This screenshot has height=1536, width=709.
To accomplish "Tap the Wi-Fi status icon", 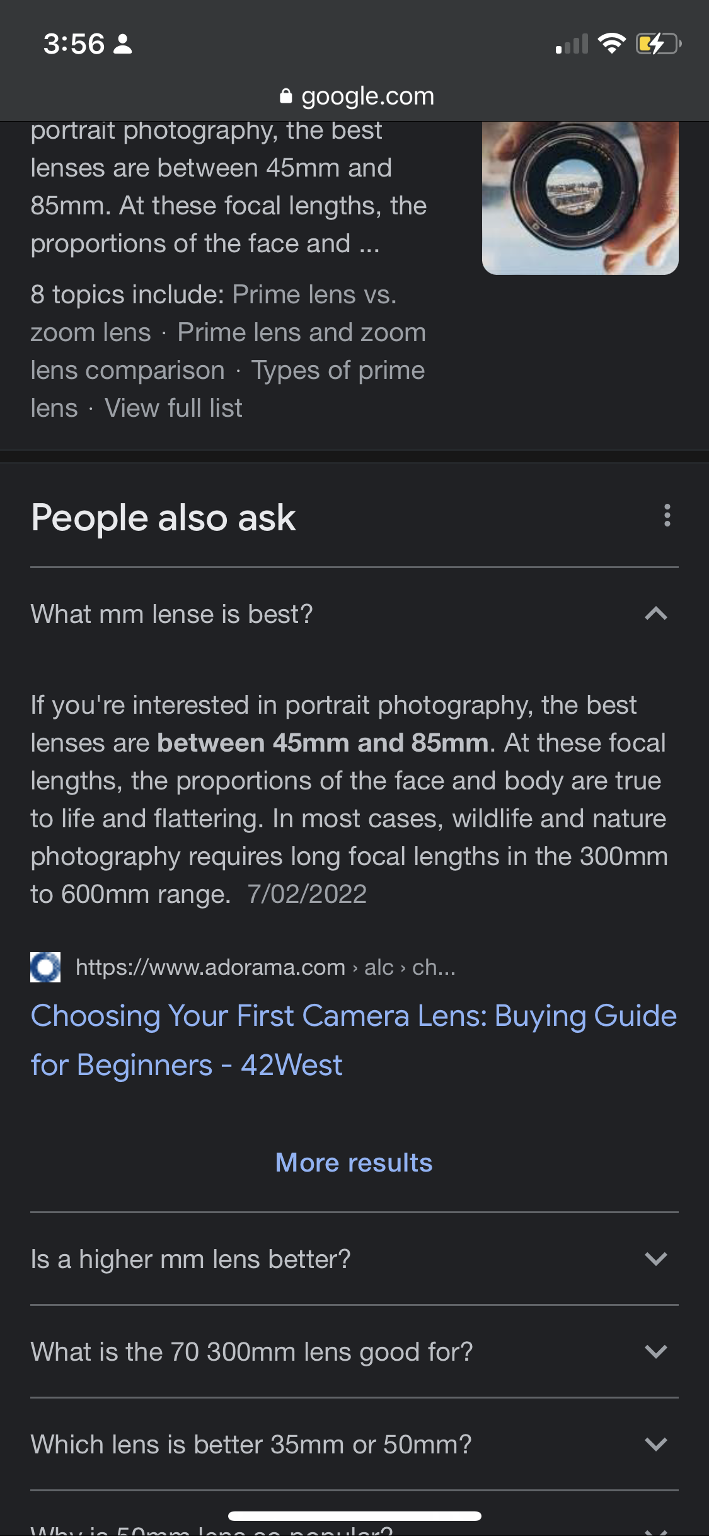I will tap(611, 44).
